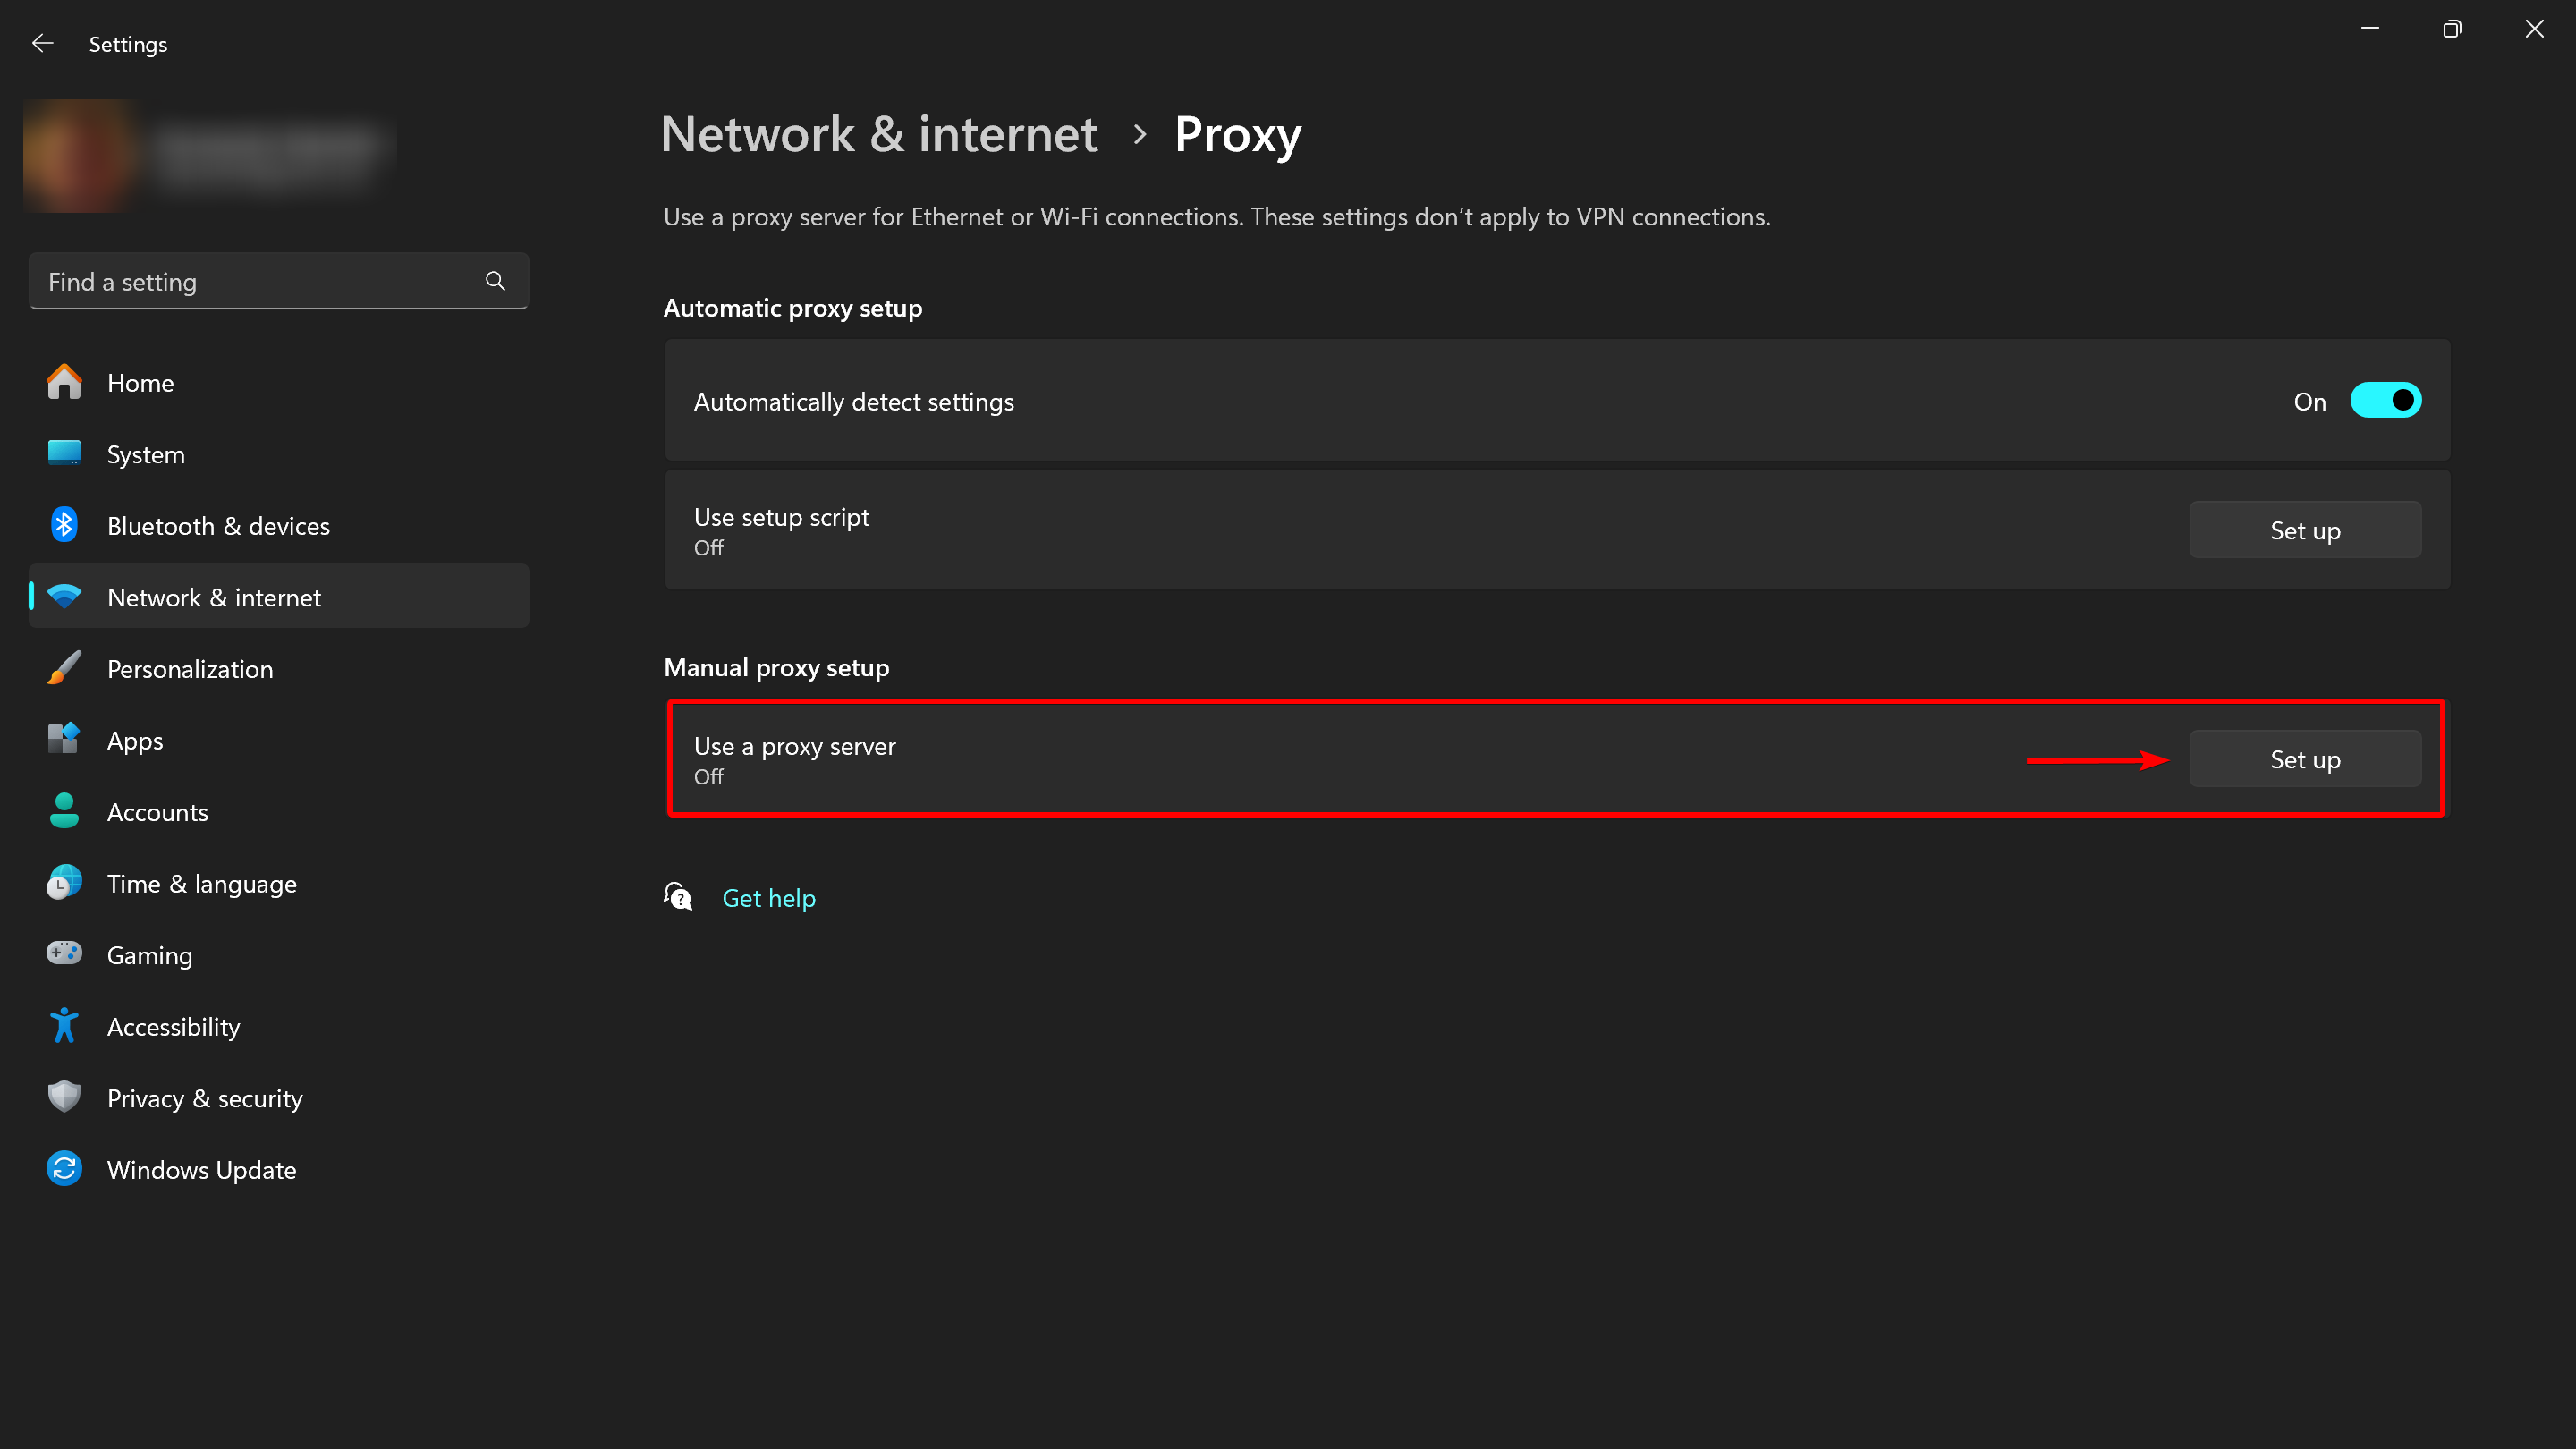
Task: Click the Use a proxy server label
Action: pos(794,746)
